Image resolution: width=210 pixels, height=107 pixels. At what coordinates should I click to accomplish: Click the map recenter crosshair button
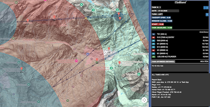(144, 100)
